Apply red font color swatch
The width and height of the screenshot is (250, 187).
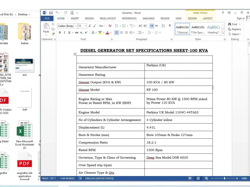pos(107,33)
